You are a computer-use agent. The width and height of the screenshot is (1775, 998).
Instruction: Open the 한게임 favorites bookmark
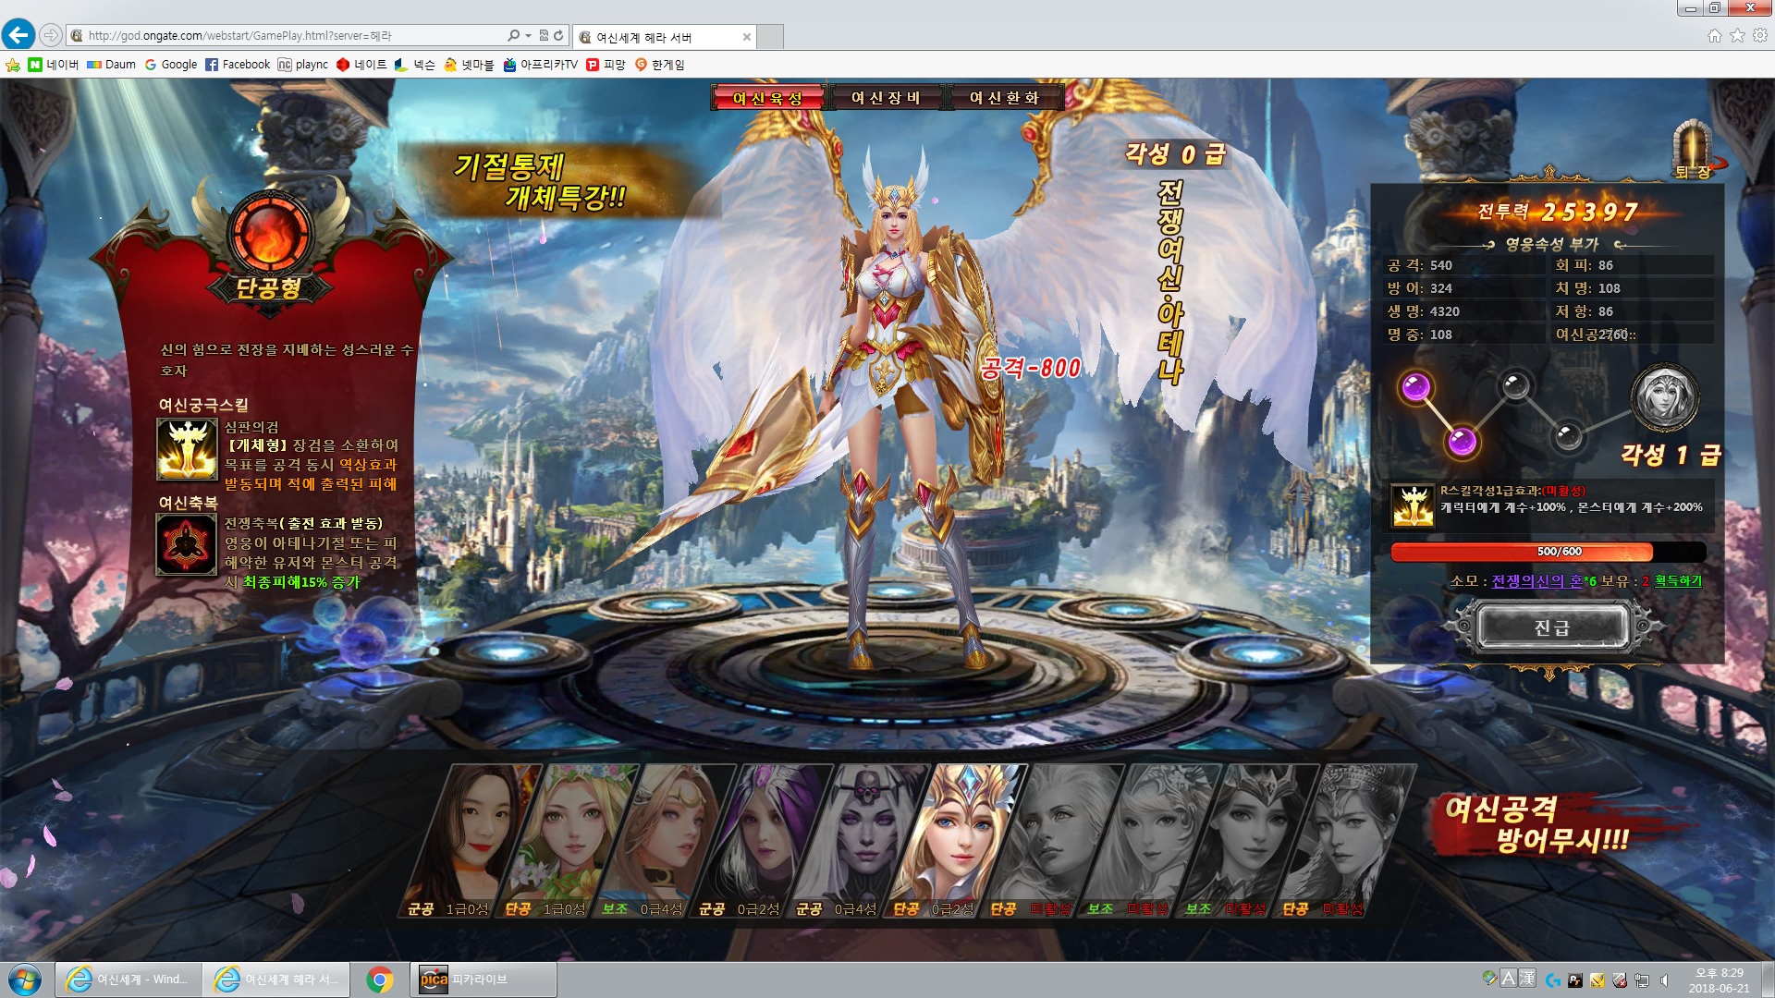tap(660, 65)
